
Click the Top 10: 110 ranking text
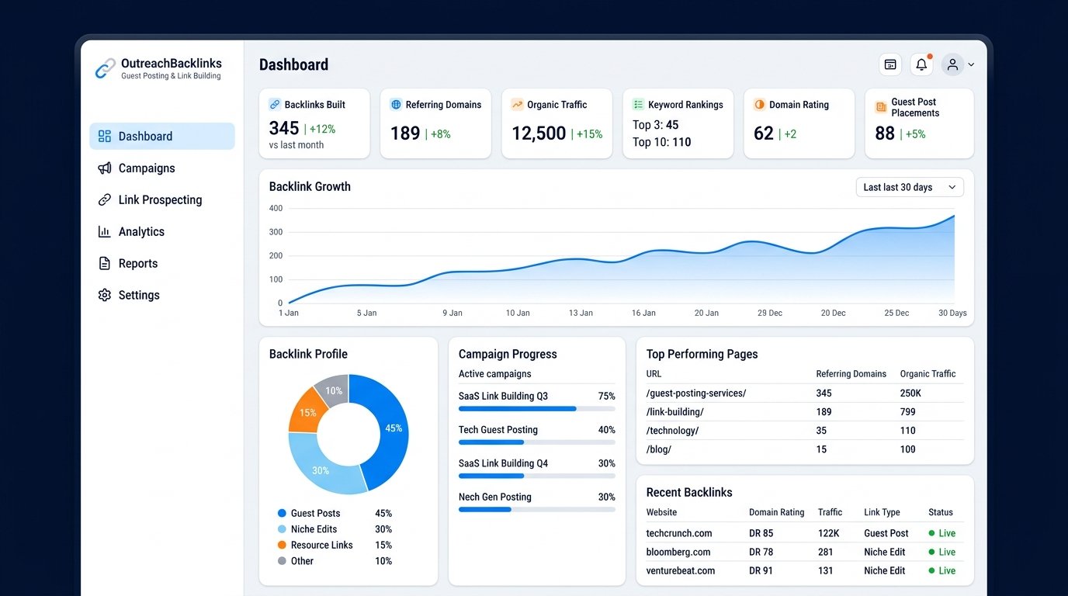(661, 142)
